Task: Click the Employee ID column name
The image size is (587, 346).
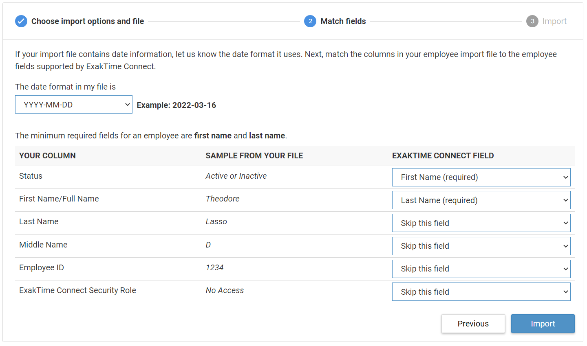Action: (42, 267)
